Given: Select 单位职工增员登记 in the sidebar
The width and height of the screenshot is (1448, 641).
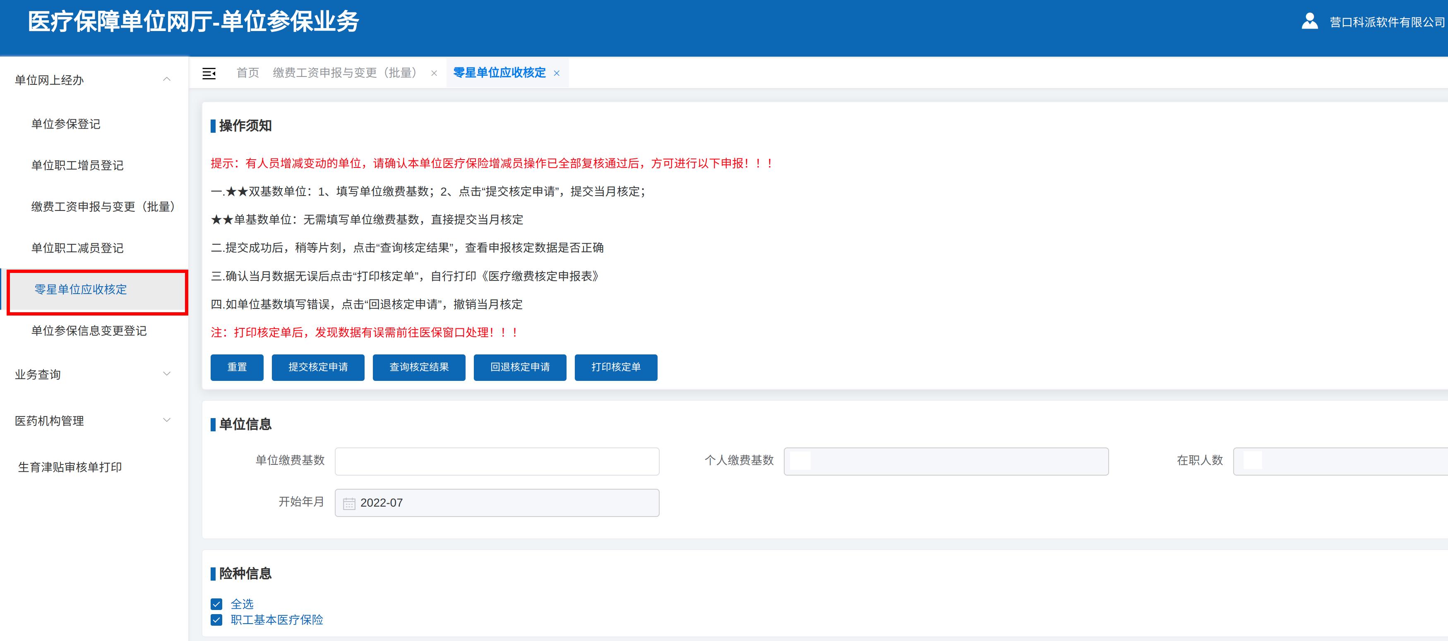Looking at the screenshot, I should (77, 165).
